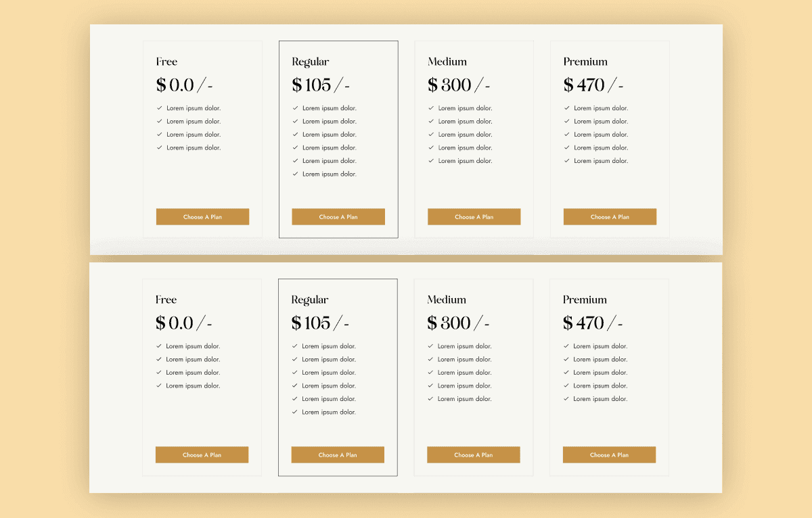Click the Regular plan heading
Viewport: 812px width, 518px height.
tap(310, 62)
